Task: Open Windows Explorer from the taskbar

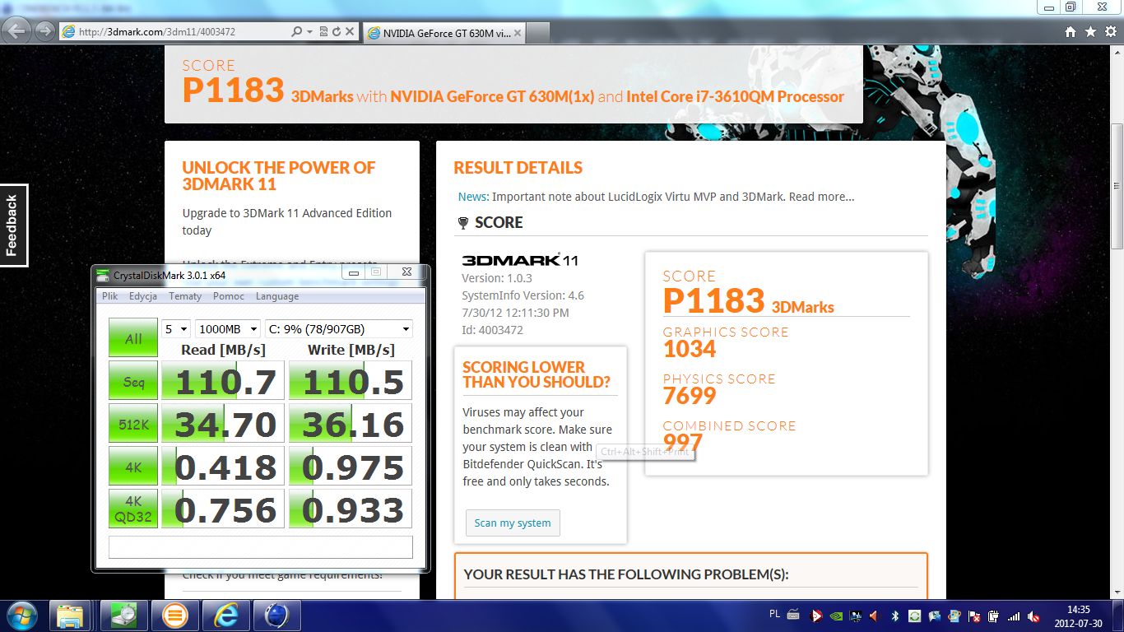Action: point(70,616)
